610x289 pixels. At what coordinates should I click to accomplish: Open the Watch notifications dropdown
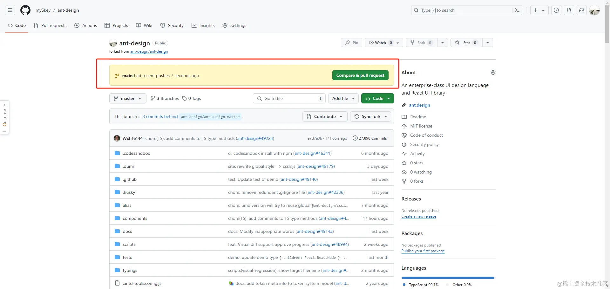384,43
